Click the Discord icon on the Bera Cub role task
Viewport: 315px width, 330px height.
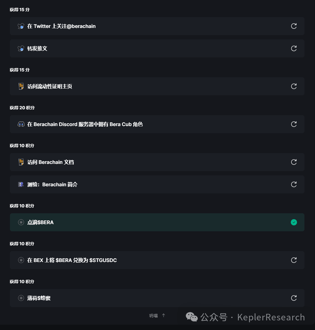21,124
